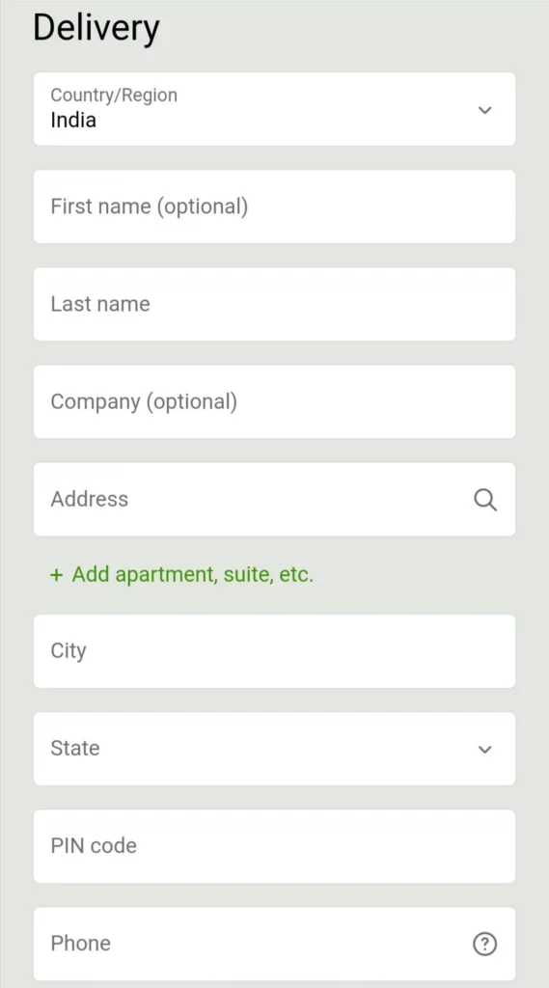This screenshot has height=988, width=549.
Task: Click the Country/Region label text
Action: click(114, 96)
